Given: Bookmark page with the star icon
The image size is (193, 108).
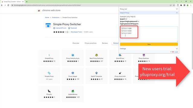Looking at the screenshot, I should 174,5.
